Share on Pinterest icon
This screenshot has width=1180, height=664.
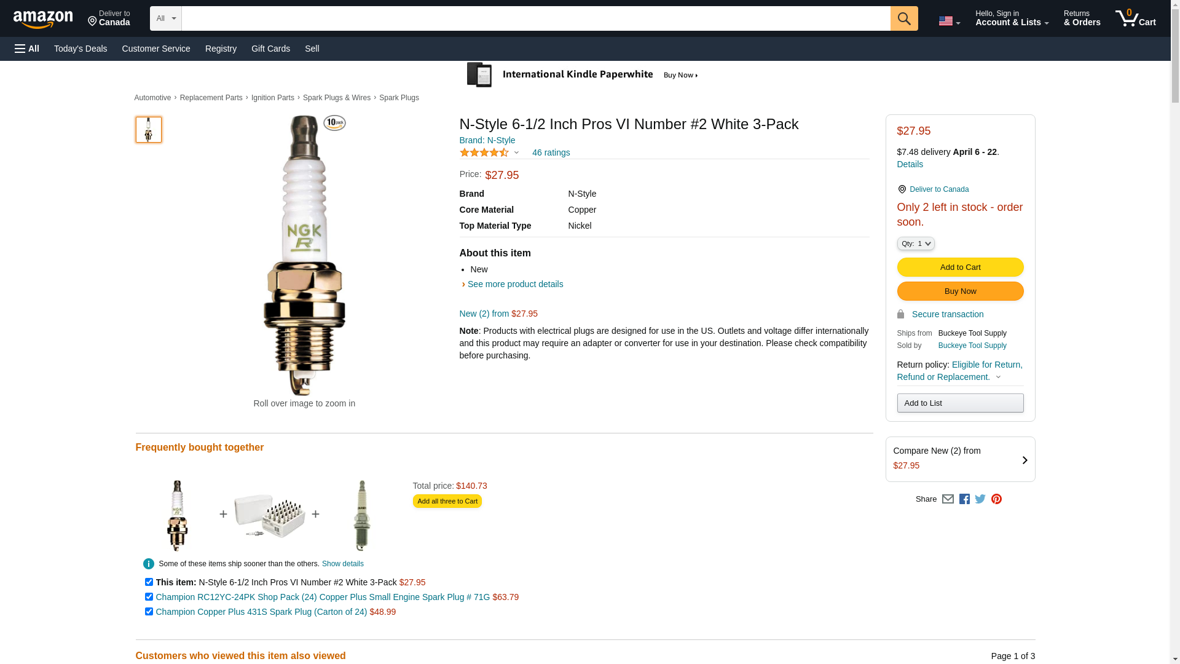tap(996, 499)
